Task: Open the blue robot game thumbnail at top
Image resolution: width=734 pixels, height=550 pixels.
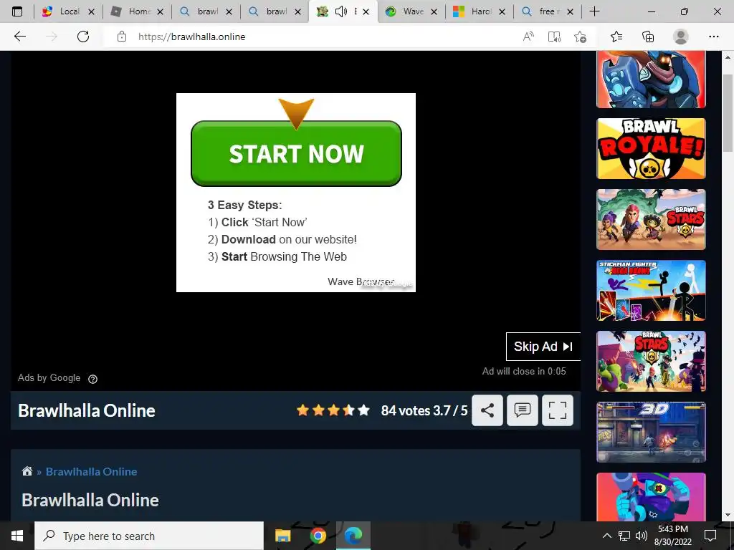Action: (651, 79)
